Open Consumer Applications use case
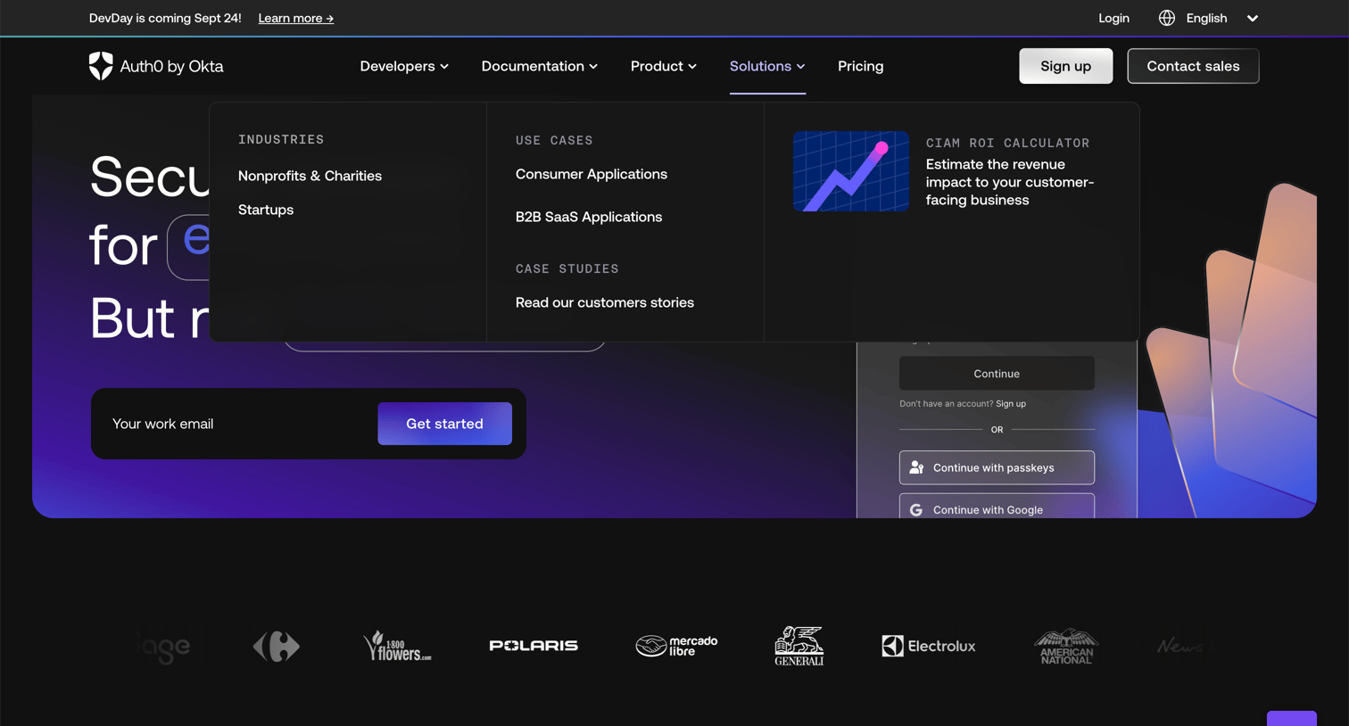 point(592,174)
